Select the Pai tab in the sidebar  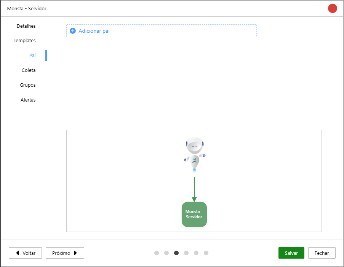coord(32,56)
